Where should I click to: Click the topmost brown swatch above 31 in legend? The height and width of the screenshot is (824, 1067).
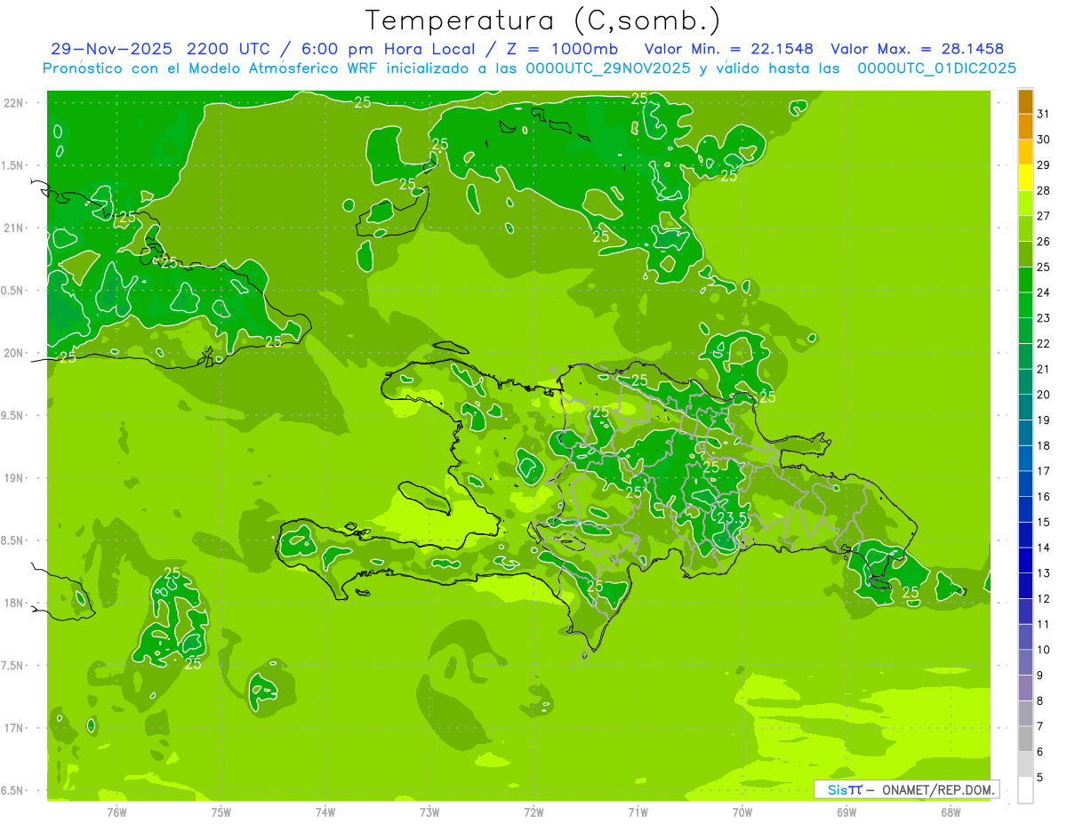click(1025, 101)
